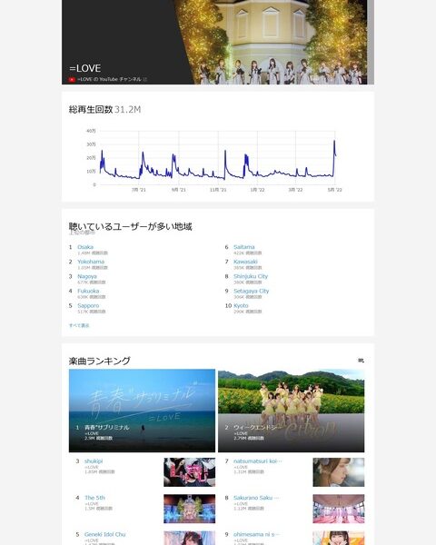Image resolution: width=436 pixels, height=545 pixels.
Task: Open the Yokohama city link
Action: click(91, 262)
